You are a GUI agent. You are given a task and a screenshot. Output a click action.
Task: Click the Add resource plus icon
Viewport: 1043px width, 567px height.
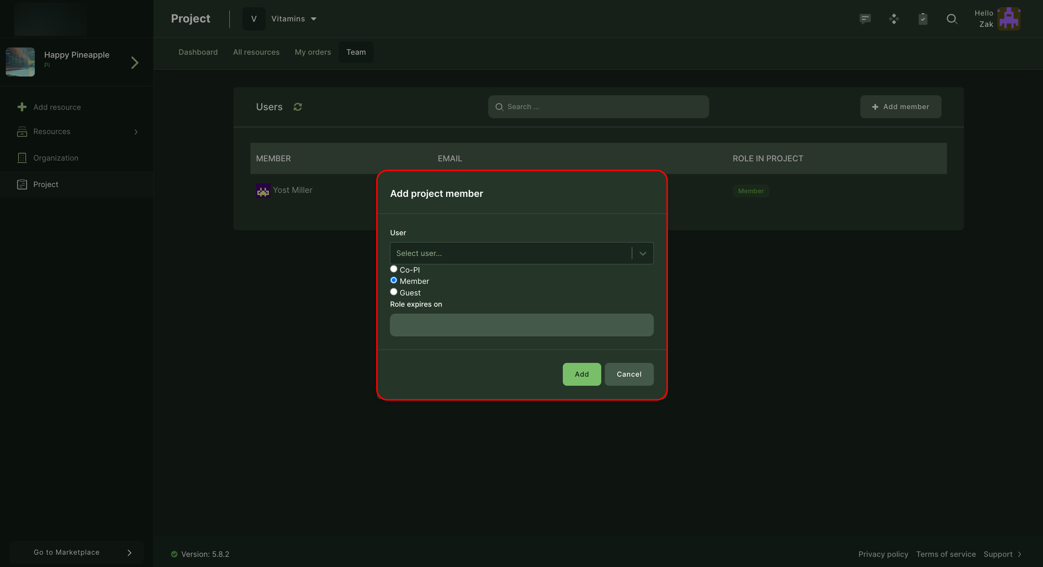coord(22,107)
